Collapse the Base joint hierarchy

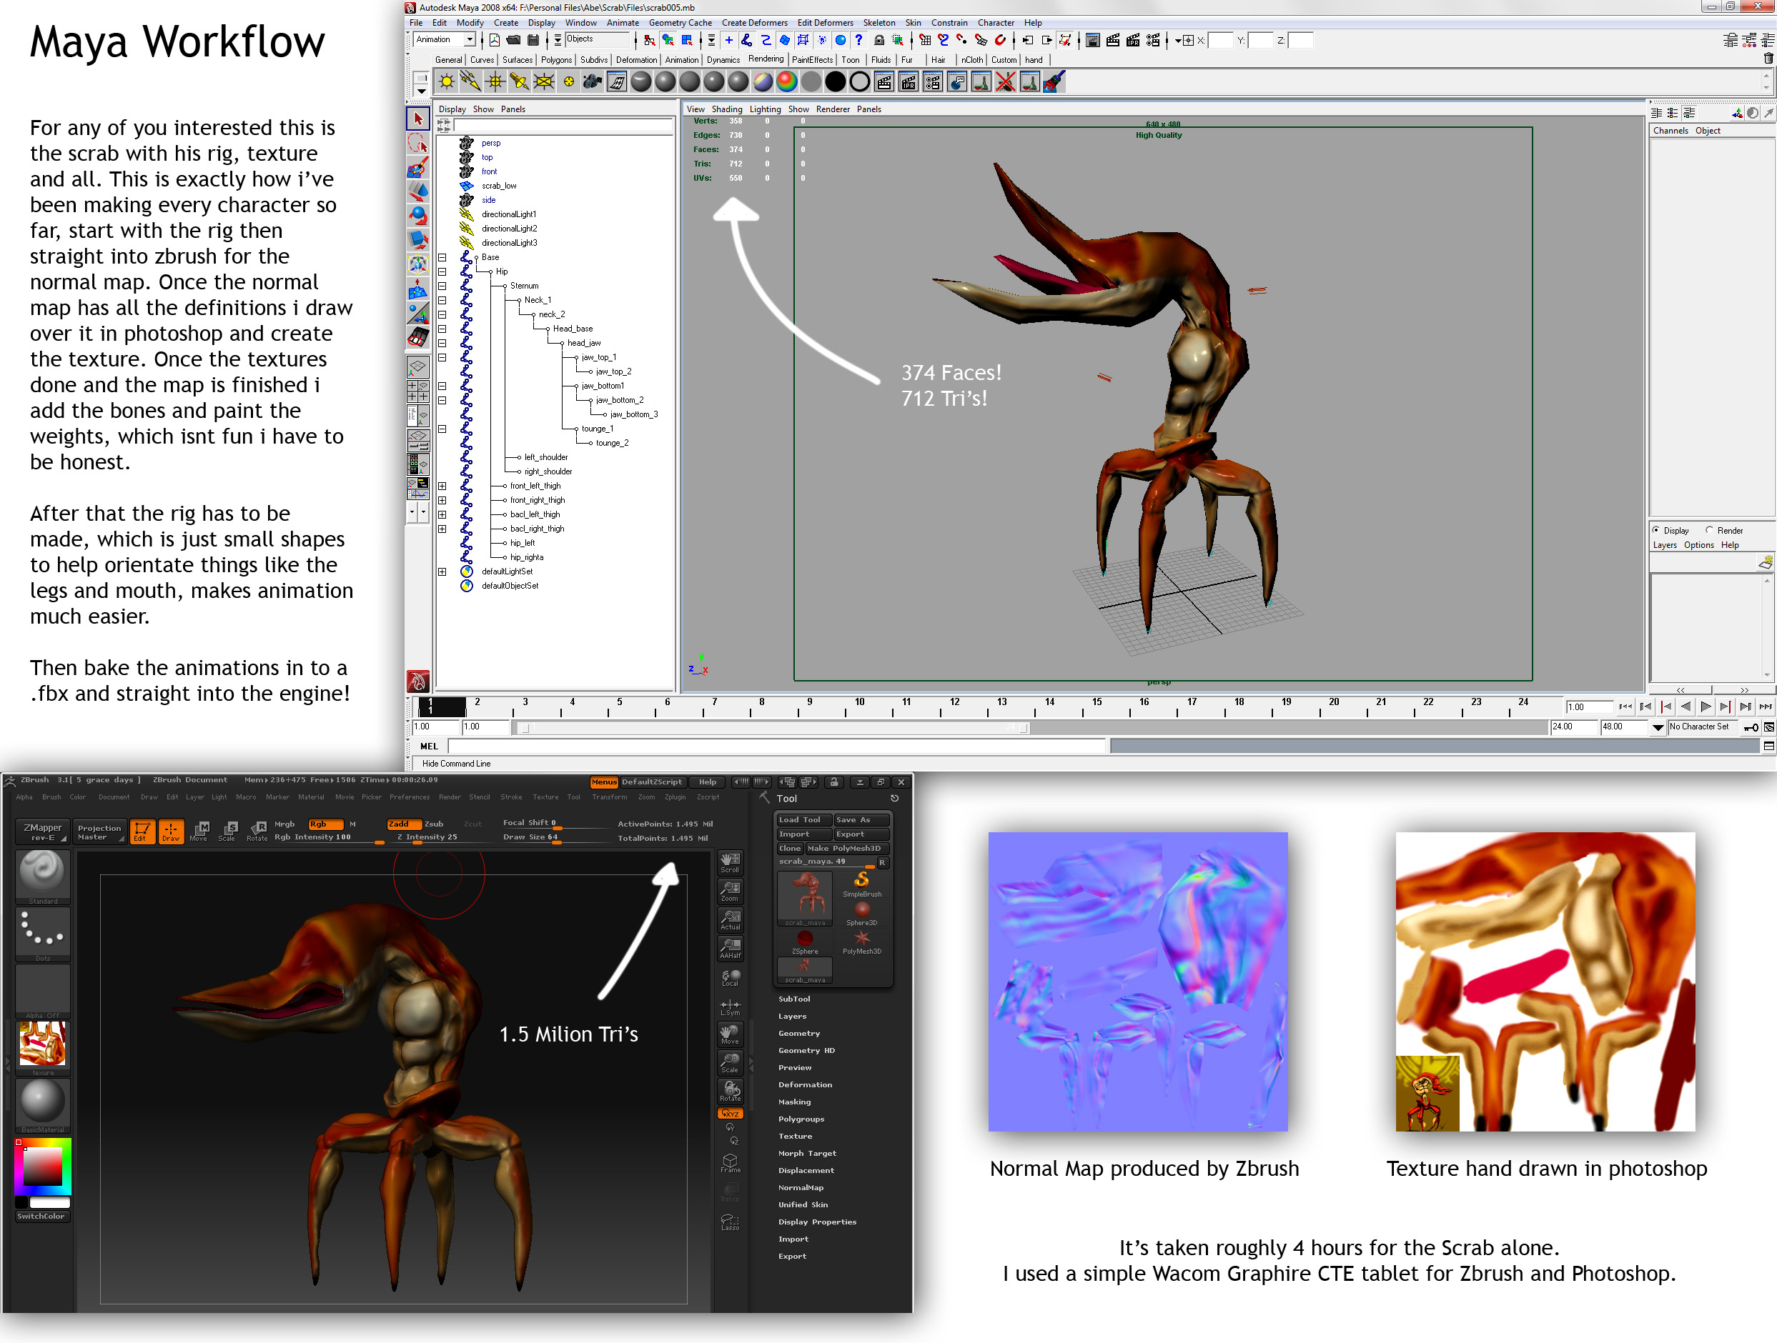[442, 258]
